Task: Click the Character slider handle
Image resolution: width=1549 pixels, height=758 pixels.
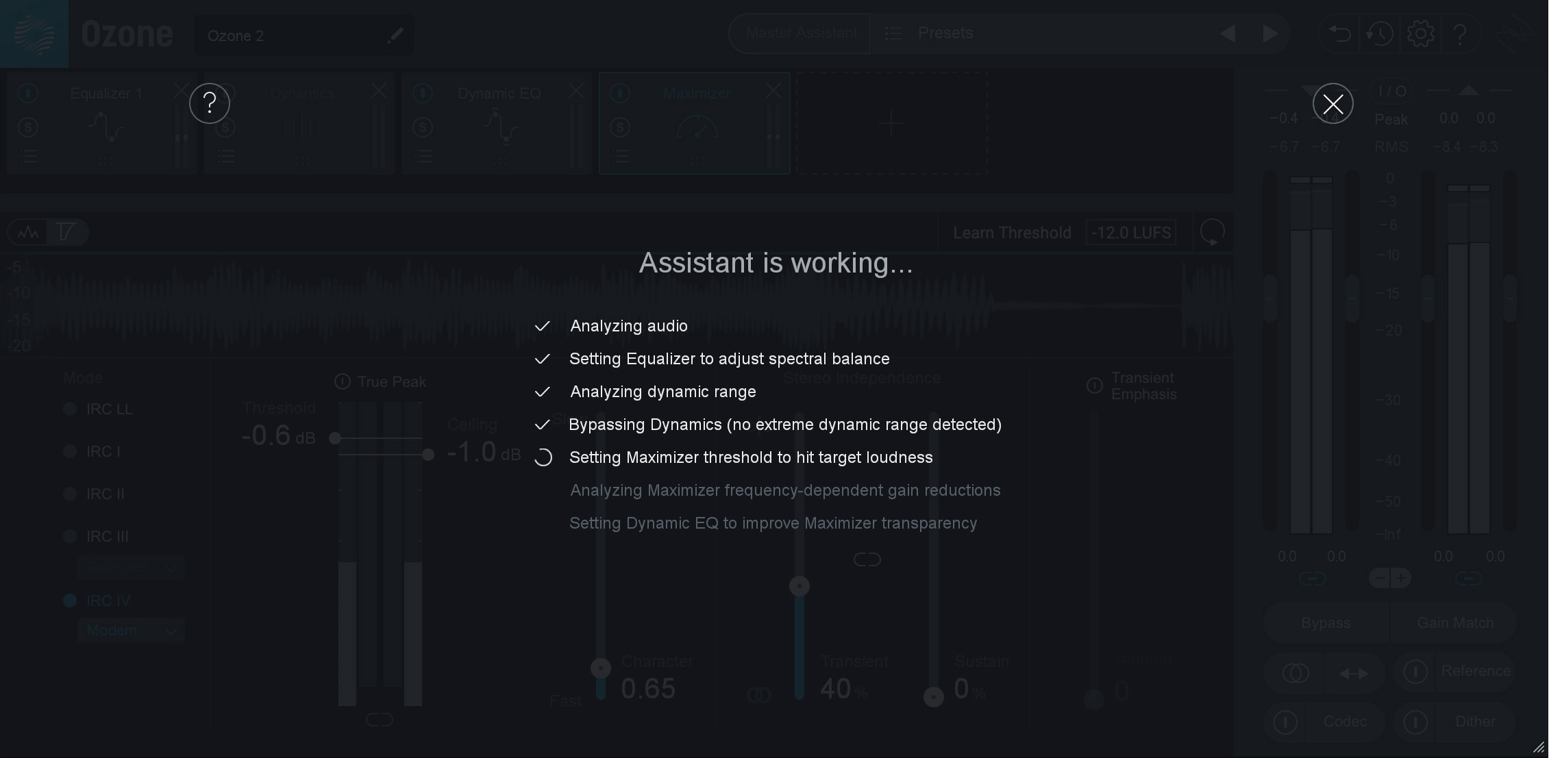Action: point(601,668)
